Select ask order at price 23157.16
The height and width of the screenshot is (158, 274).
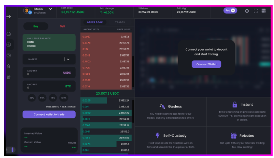[106, 62]
